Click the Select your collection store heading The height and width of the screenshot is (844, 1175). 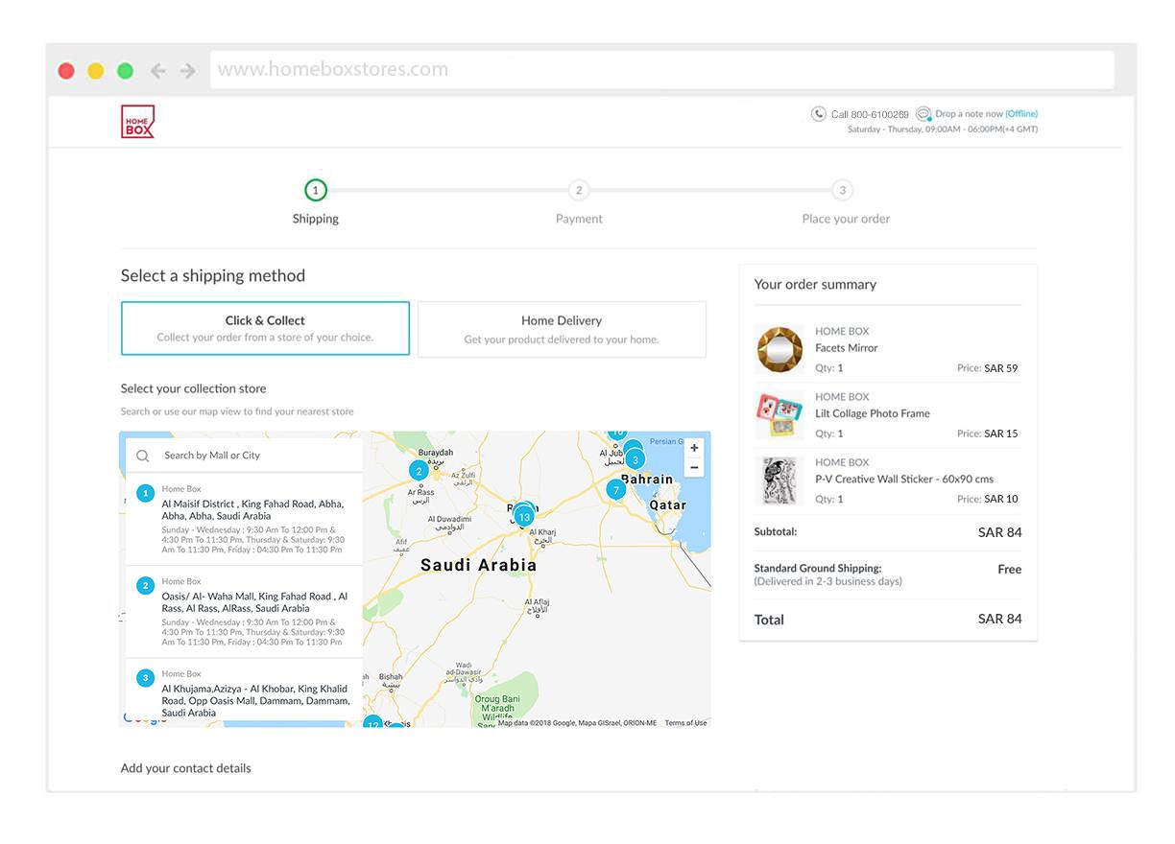(193, 388)
